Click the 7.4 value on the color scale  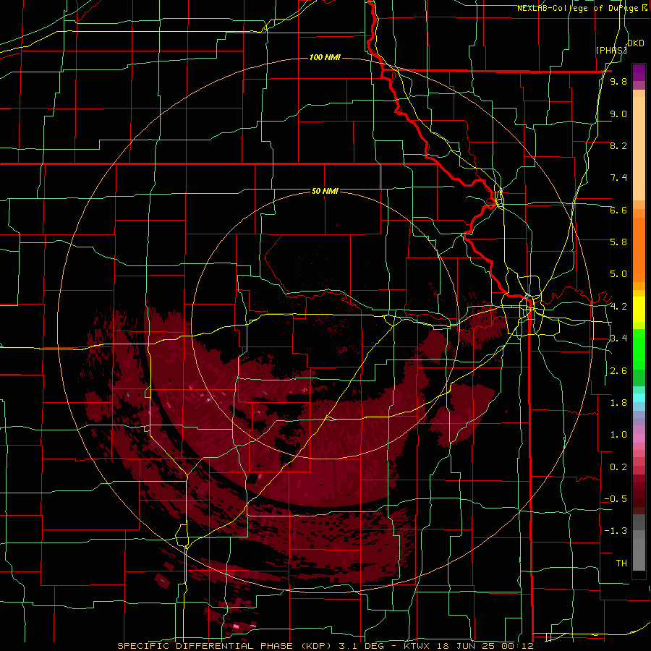pos(618,178)
